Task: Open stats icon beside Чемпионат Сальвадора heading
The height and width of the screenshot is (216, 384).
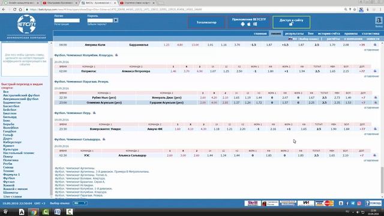Action: pyautogui.click(x=104, y=139)
